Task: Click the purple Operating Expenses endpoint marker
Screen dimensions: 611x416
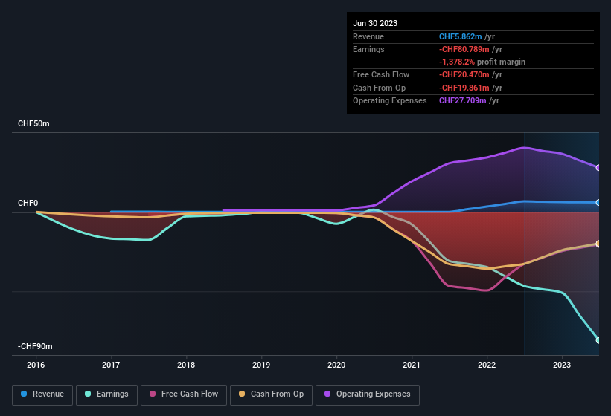Action: pyautogui.click(x=598, y=168)
